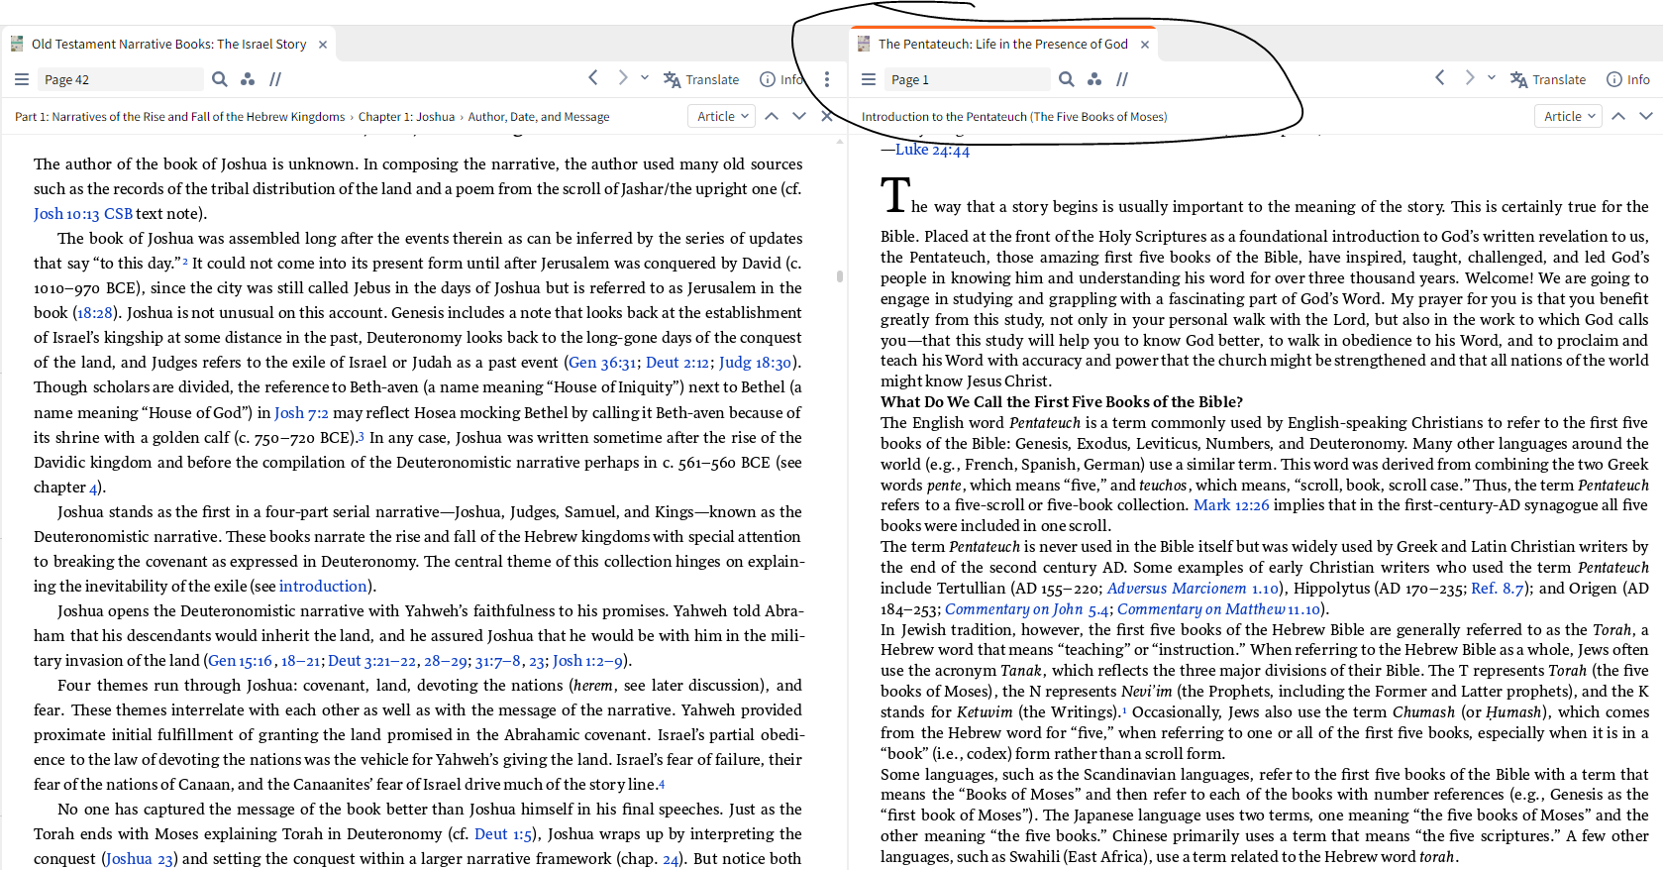This screenshot has height=870, width=1663.
Task: Follow the 18:28 verse link
Action: click(x=95, y=313)
